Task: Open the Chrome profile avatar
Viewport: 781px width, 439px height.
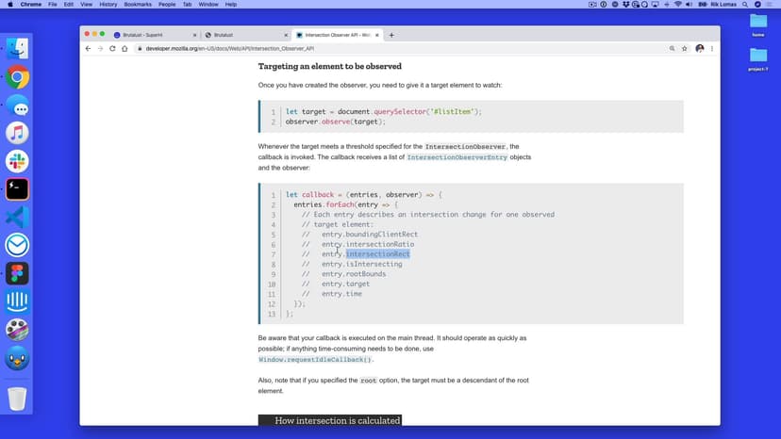Action: pyautogui.click(x=699, y=48)
